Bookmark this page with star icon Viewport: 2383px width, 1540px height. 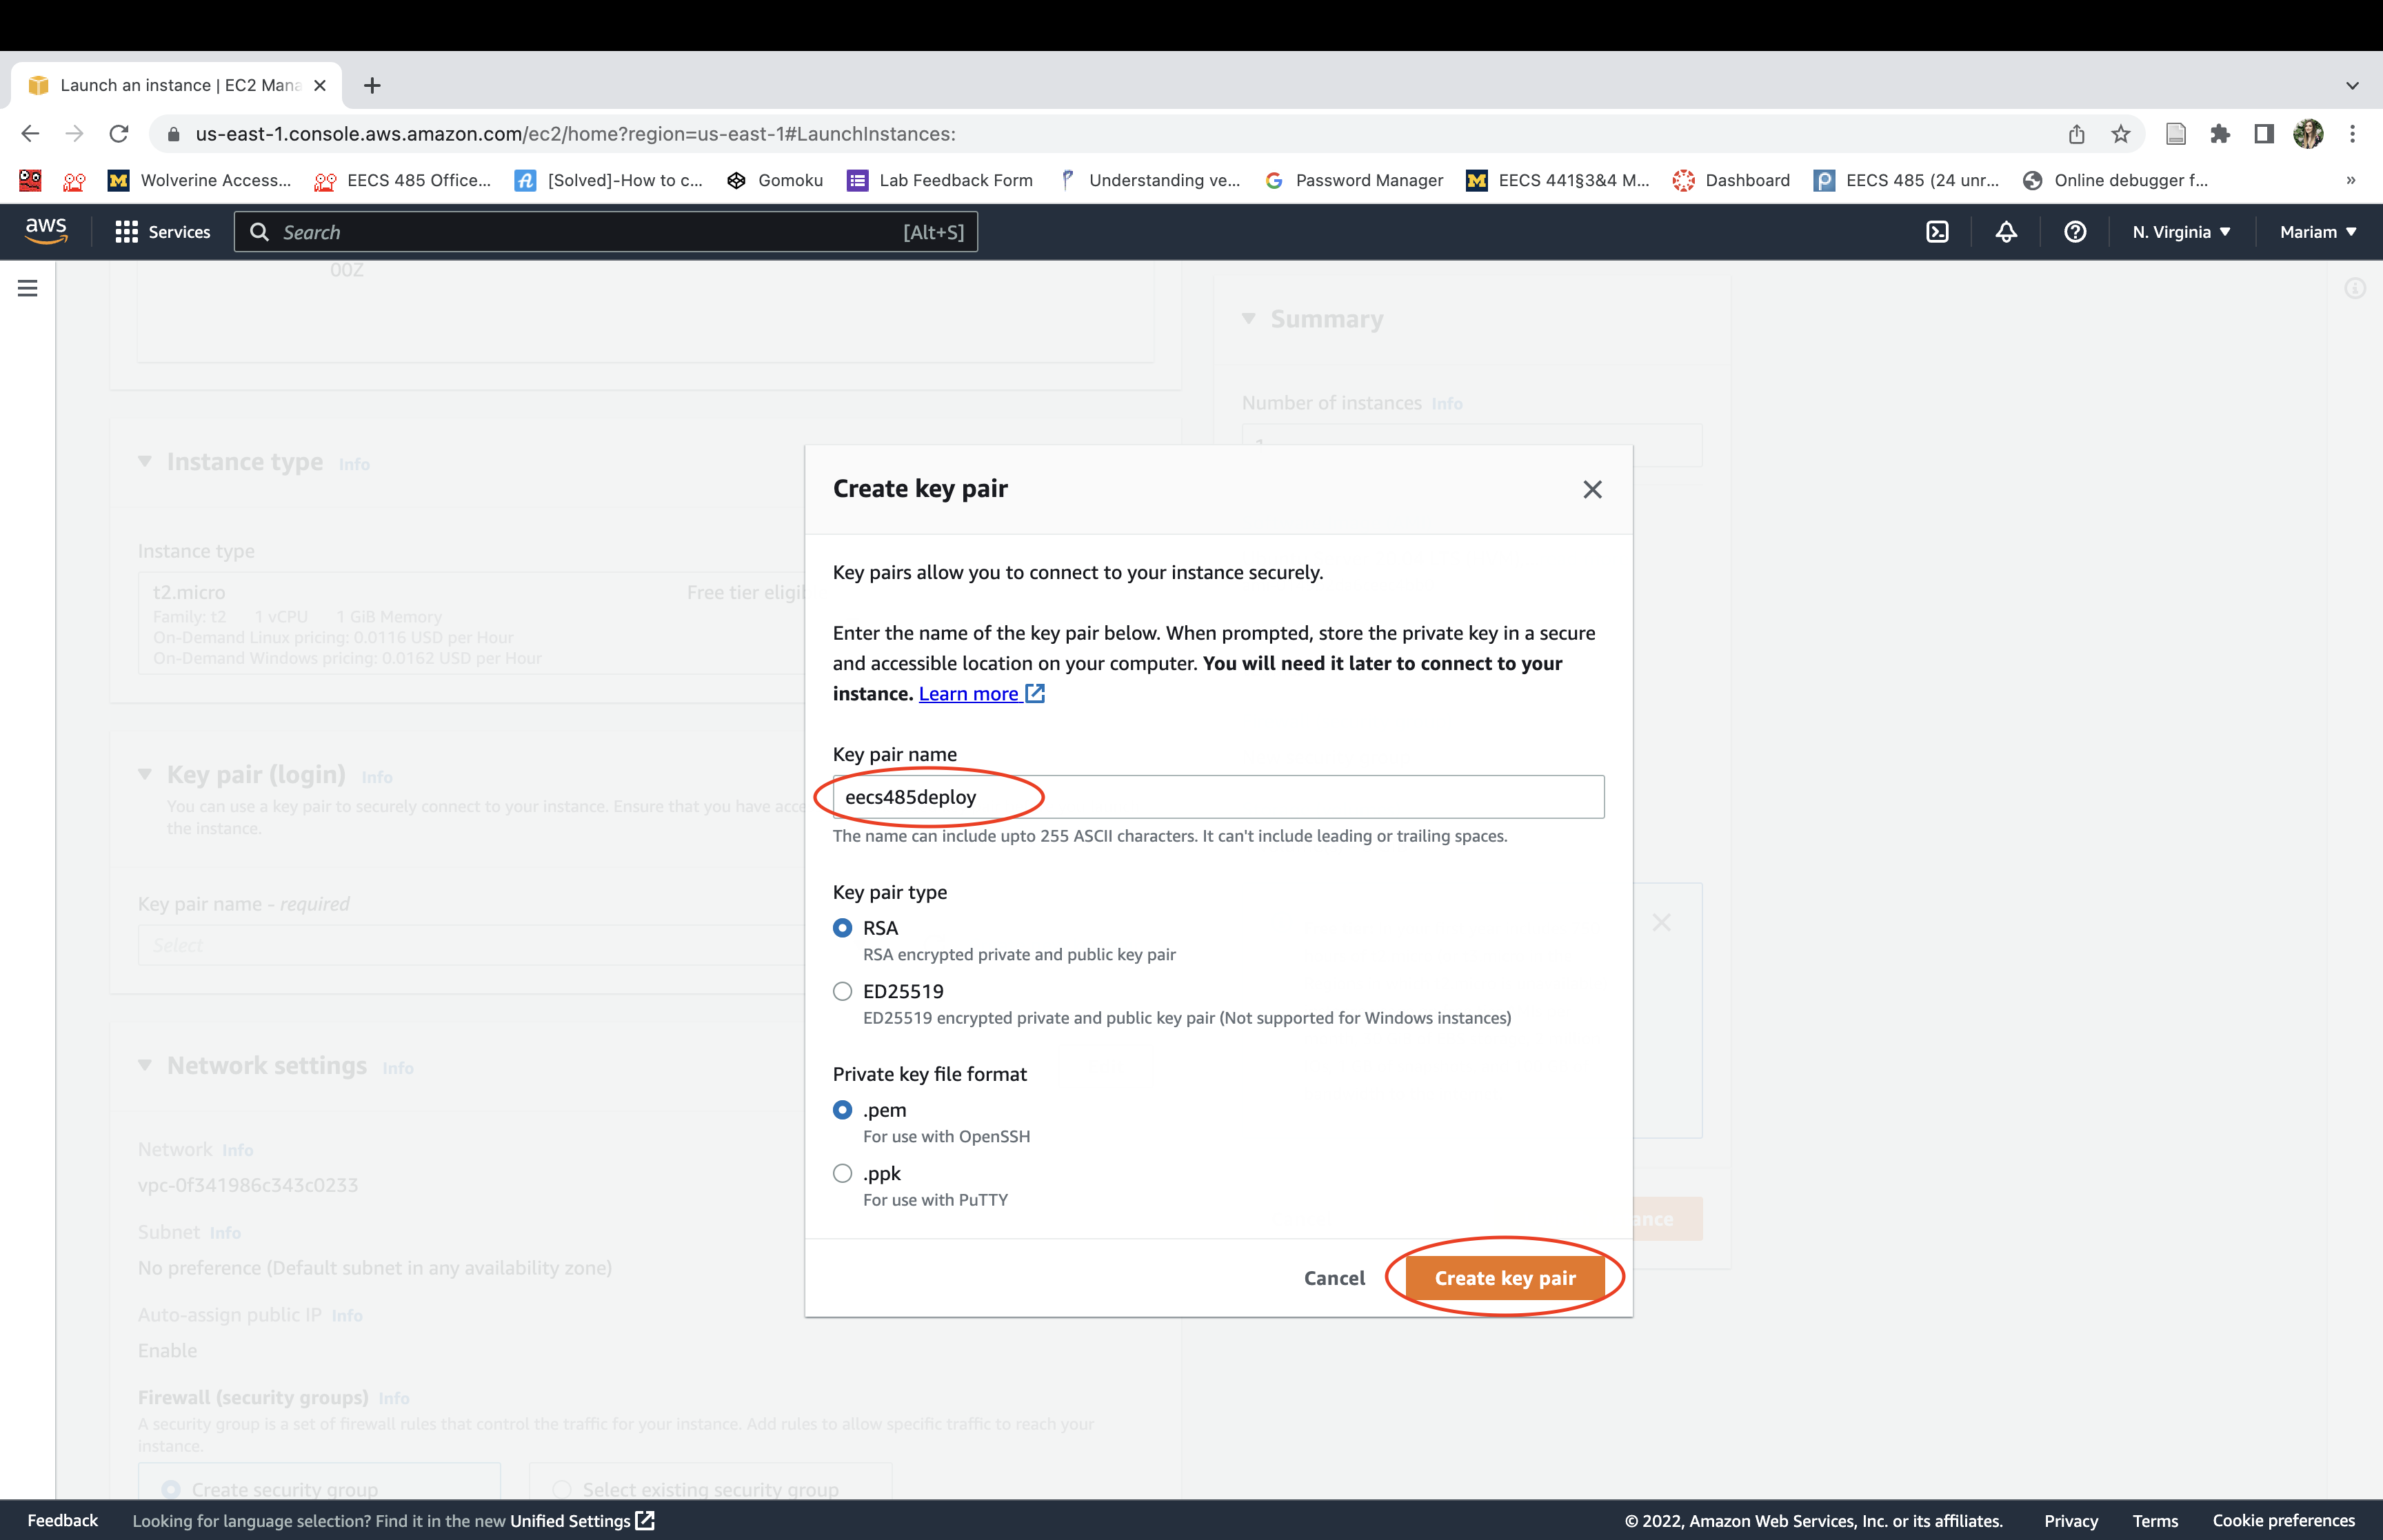click(2121, 134)
